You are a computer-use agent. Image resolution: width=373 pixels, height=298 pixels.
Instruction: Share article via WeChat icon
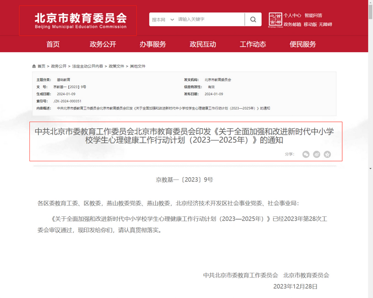306,154
